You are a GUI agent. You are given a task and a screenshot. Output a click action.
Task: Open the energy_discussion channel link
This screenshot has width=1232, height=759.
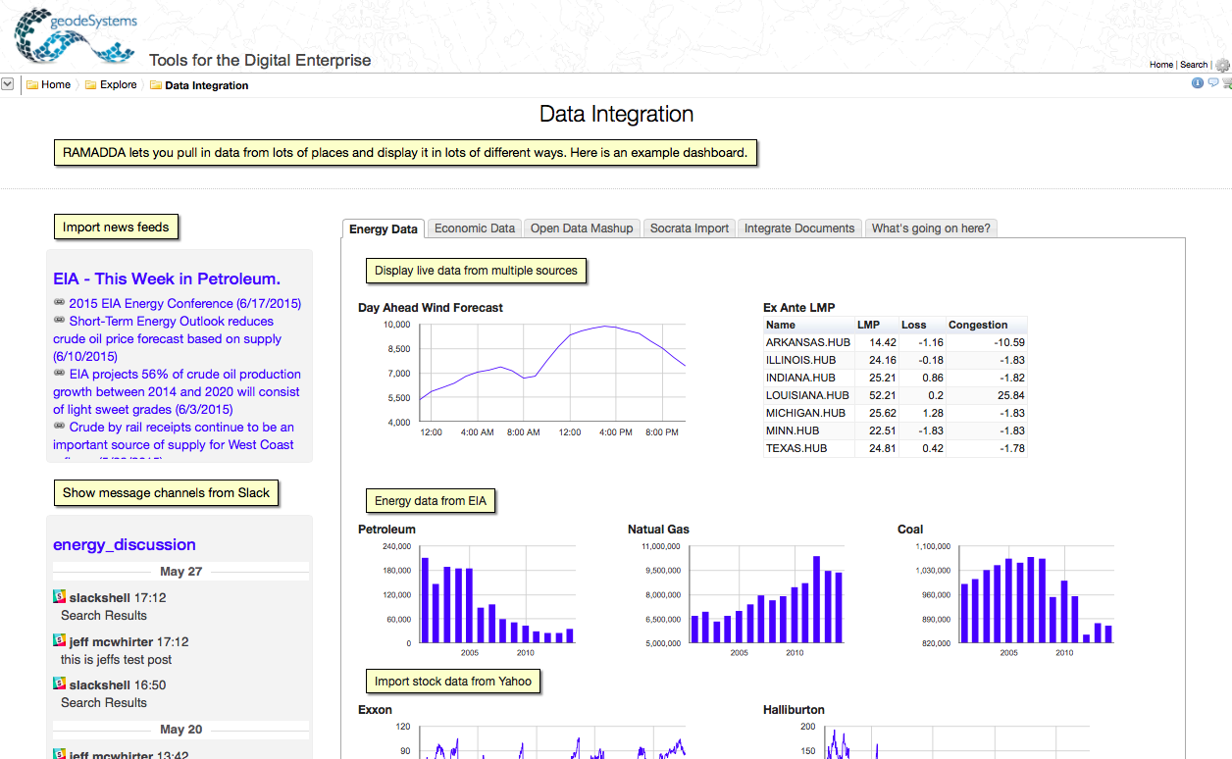pyautogui.click(x=125, y=545)
